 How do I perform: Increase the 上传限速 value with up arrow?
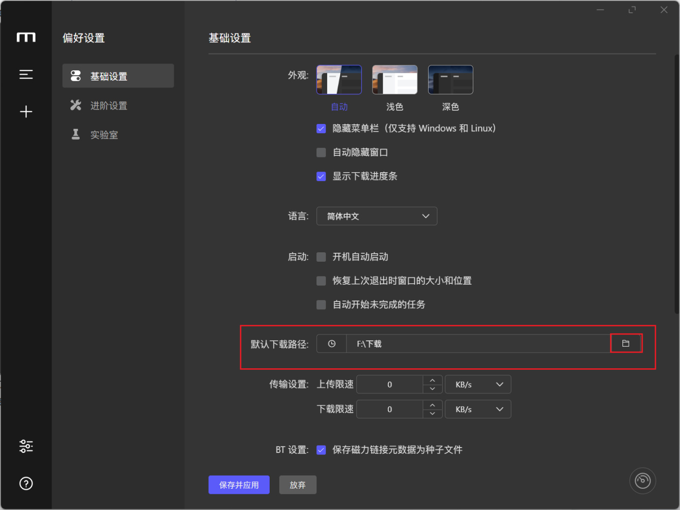(433, 380)
